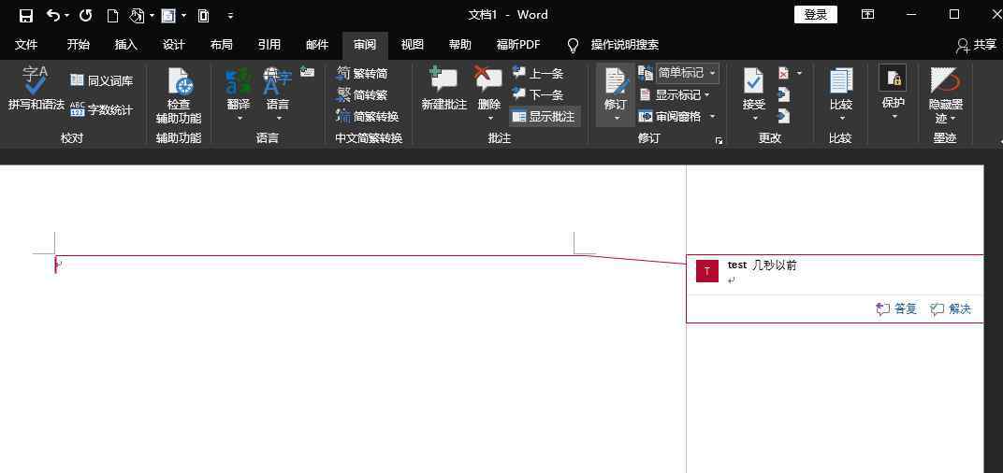Viewport: 1003px width, 473px height.
Task: Open the 福昕PDF ribbon tab
Action: [x=518, y=45]
